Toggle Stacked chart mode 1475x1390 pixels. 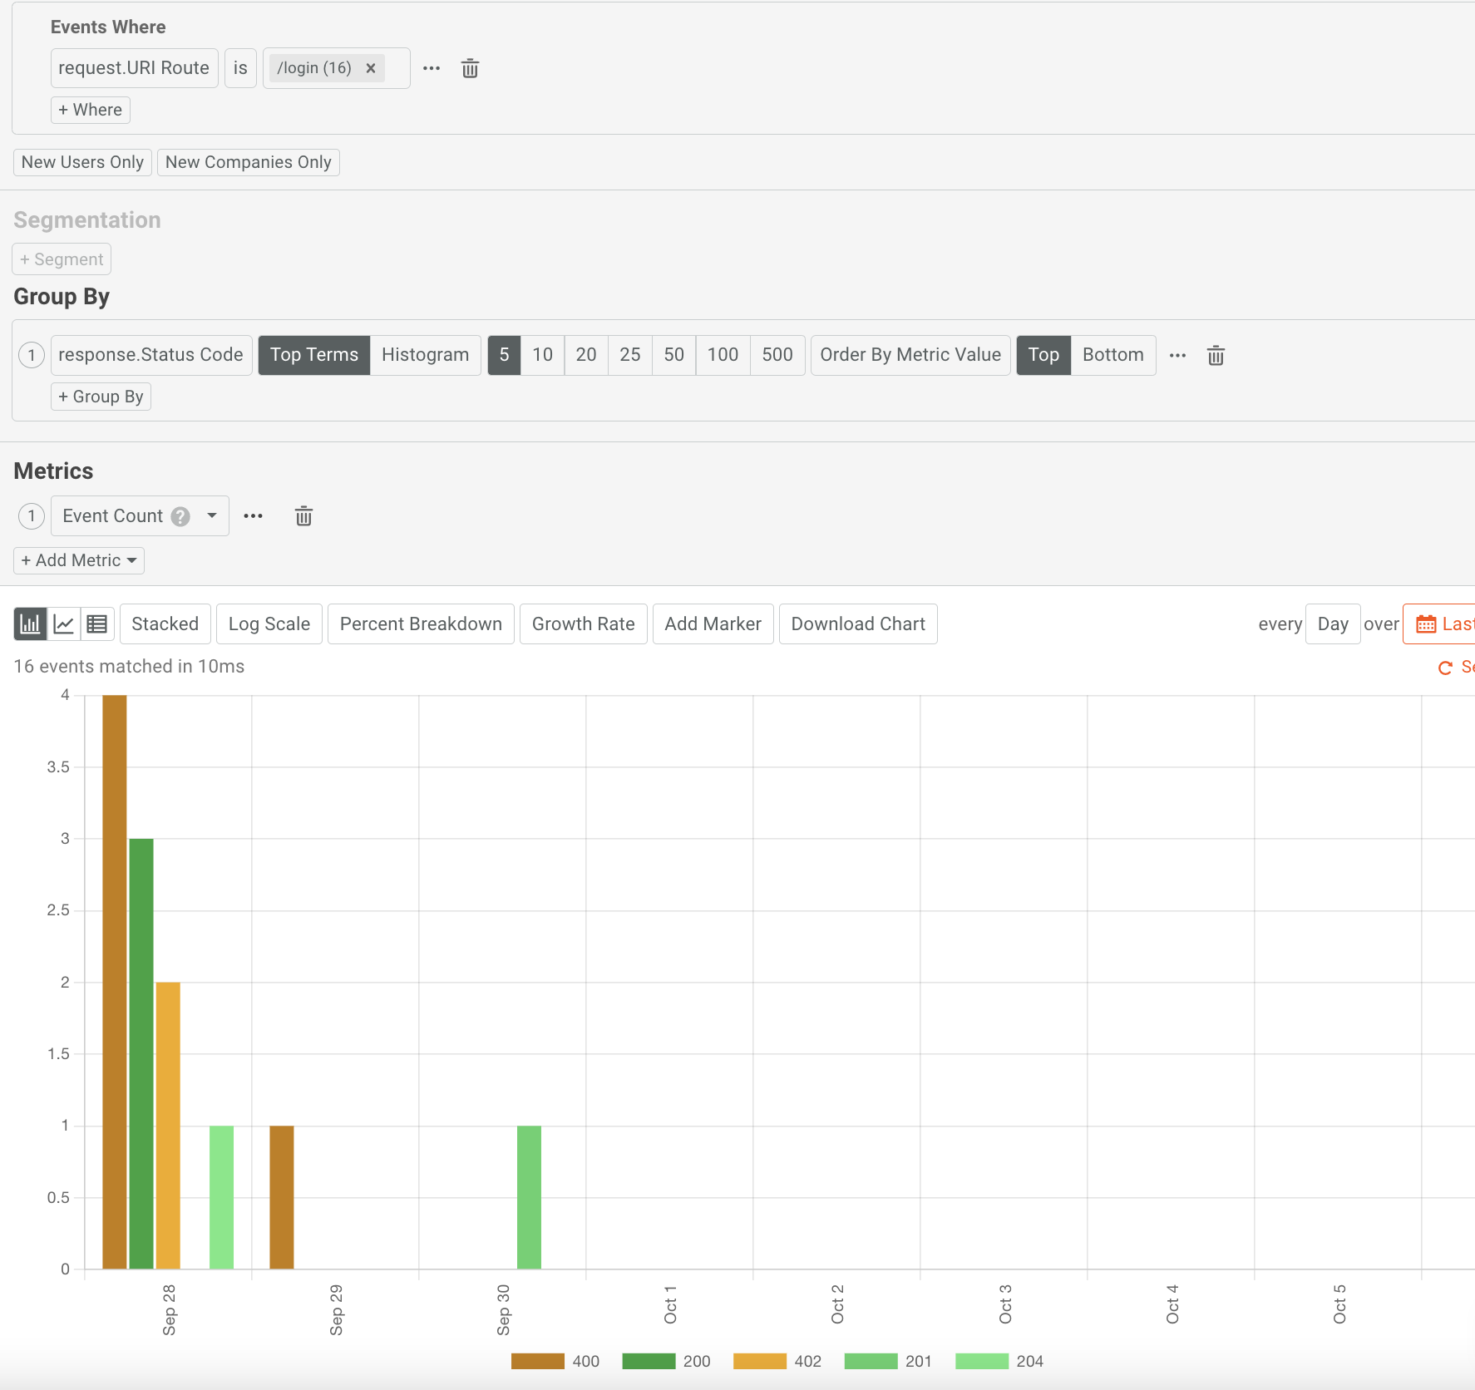coord(165,624)
